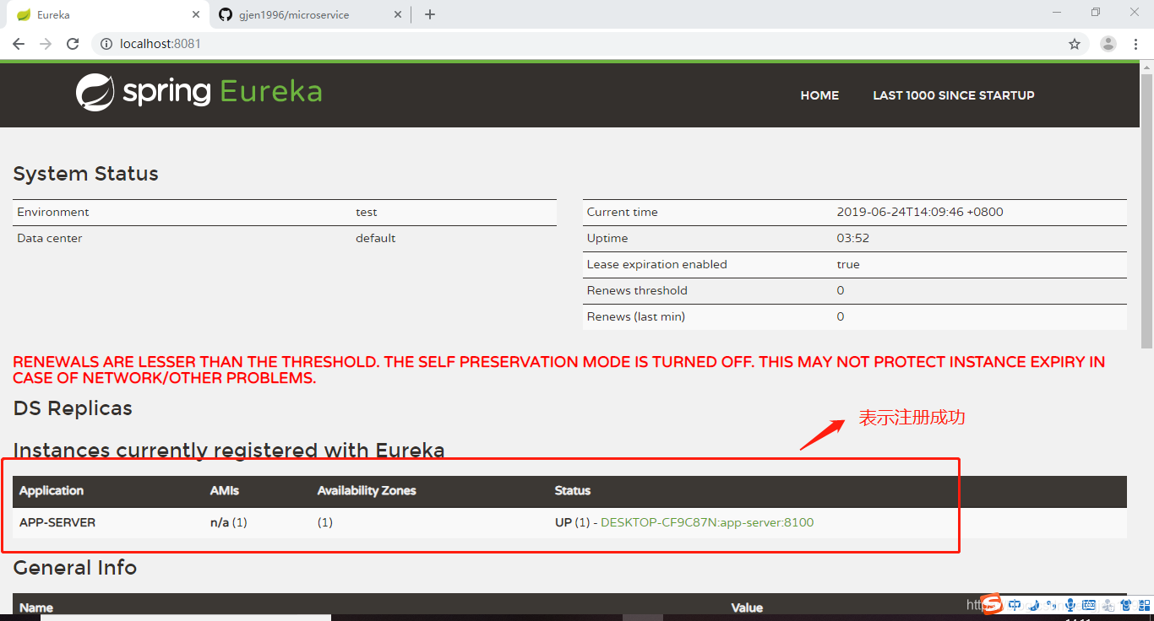Click the Sogou input method S logo
The image size is (1154, 621).
point(992,603)
